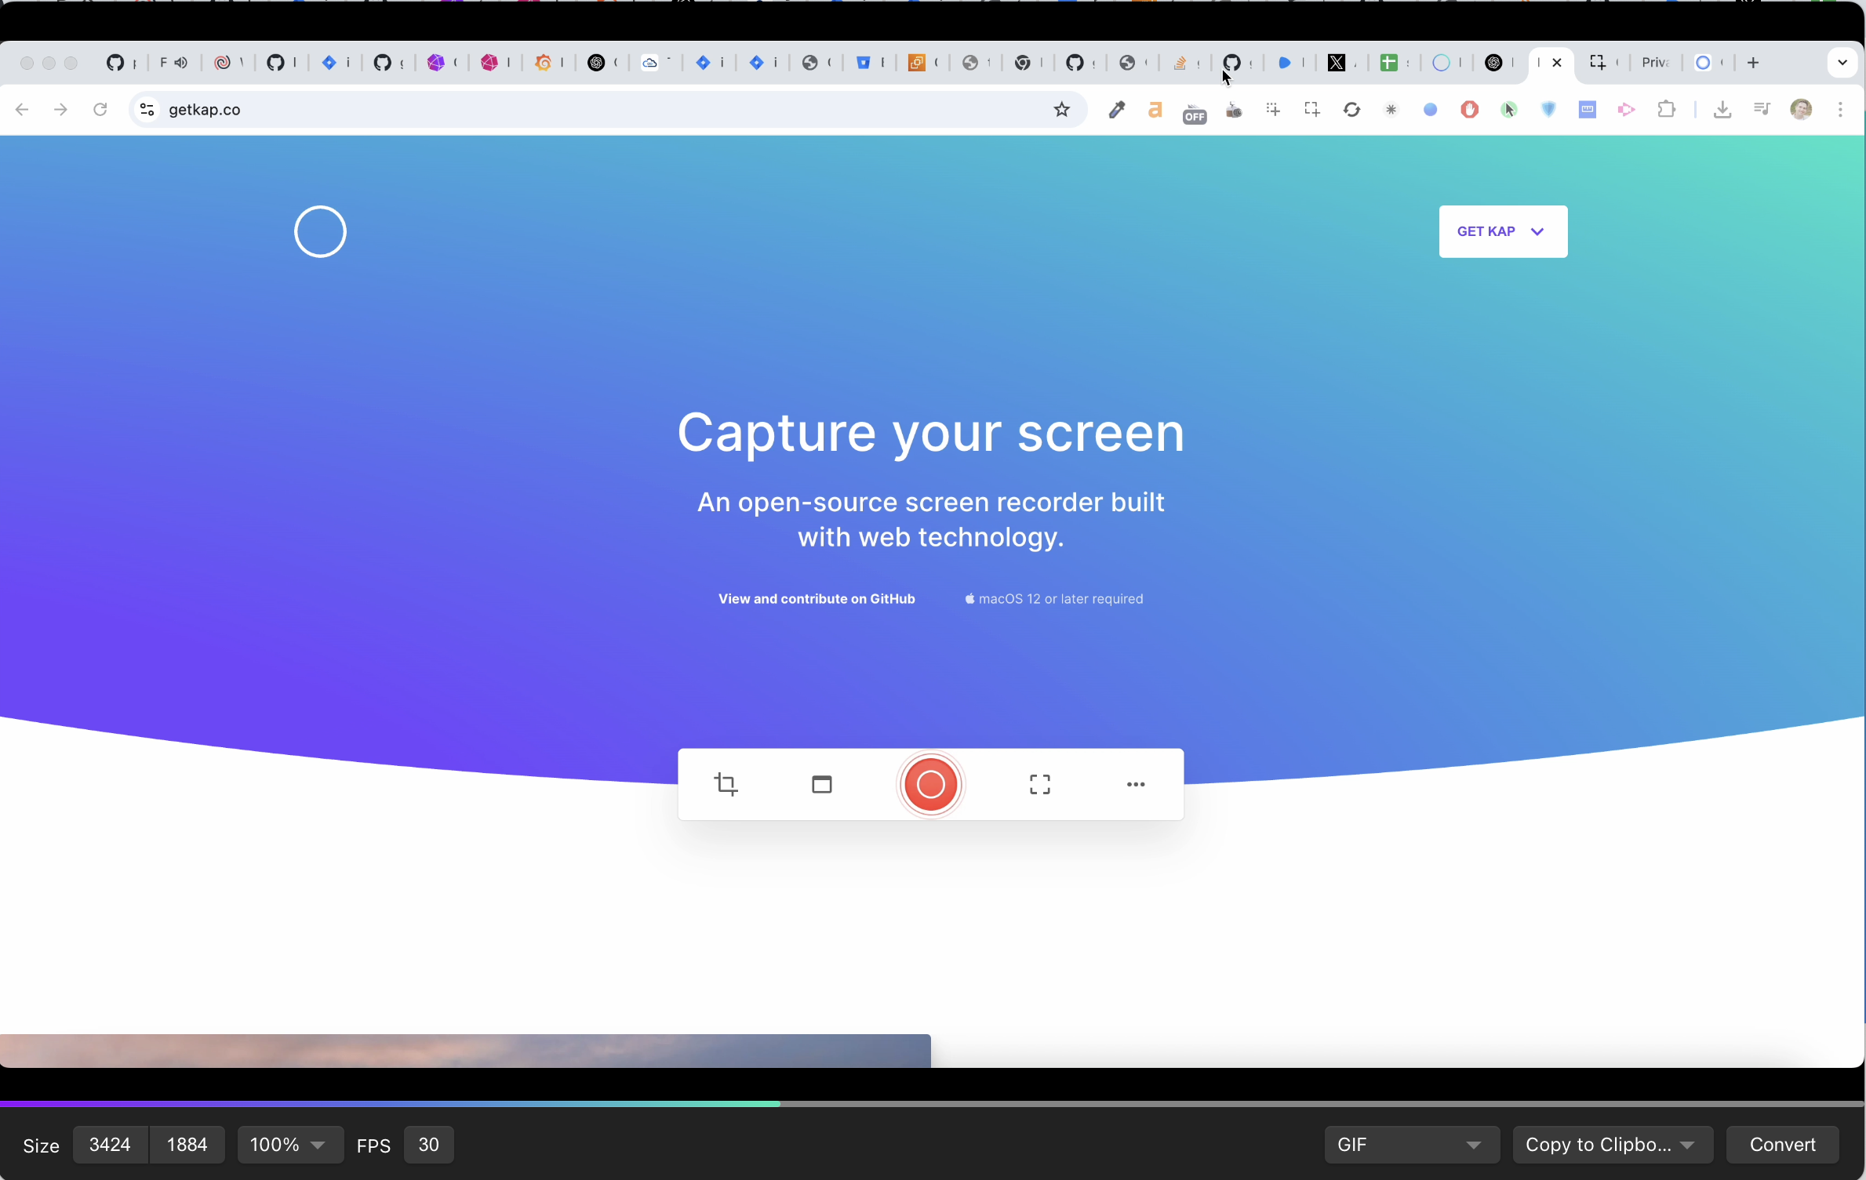Click the site information icon beside getkap.co
This screenshot has height=1180, width=1866.
coord(147,110)
